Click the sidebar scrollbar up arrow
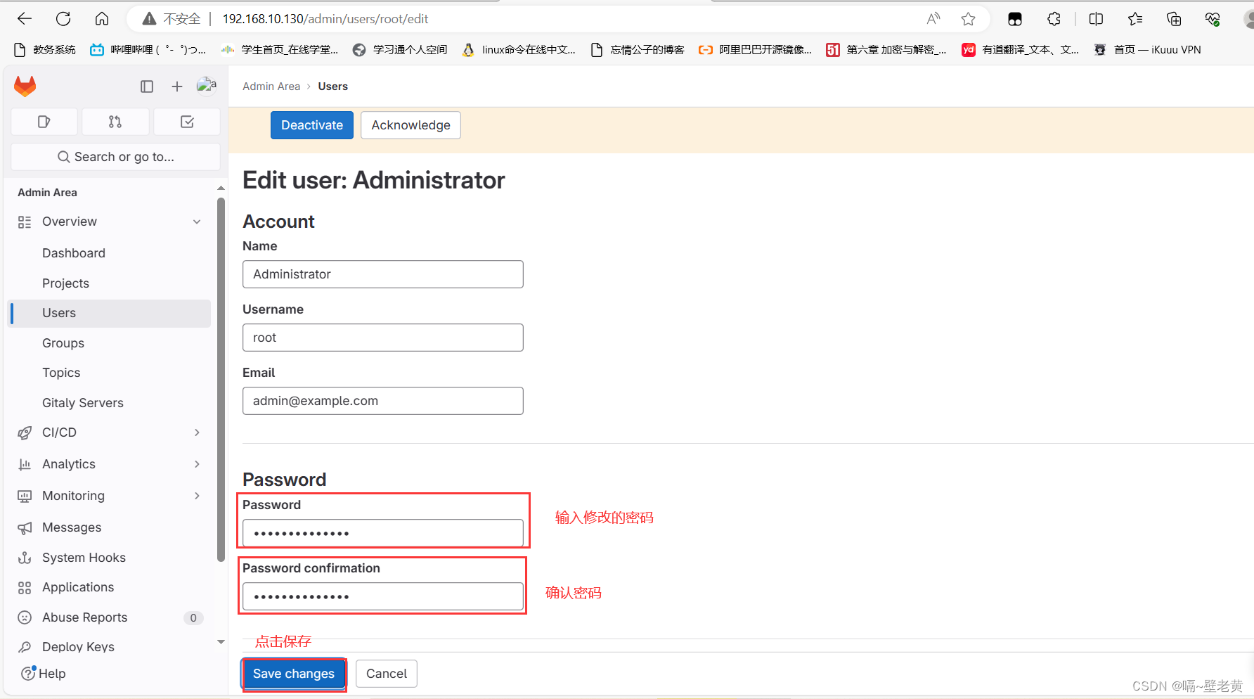Viewport: 1254px width, 699px height. pos(221,188)
